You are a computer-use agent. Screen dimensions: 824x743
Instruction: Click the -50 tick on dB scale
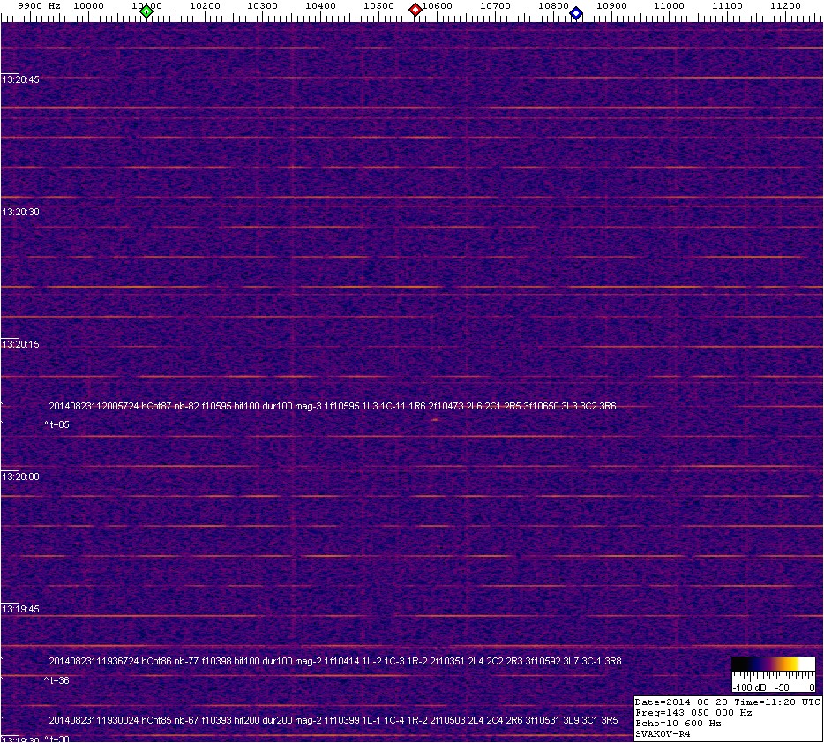coord(782,687)
